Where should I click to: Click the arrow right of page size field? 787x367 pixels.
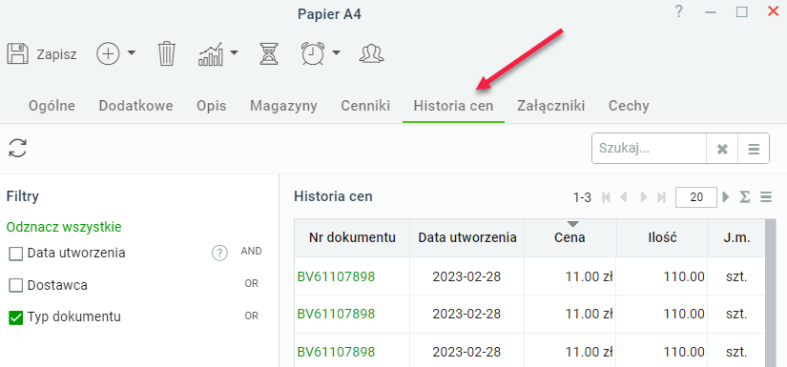725,197
